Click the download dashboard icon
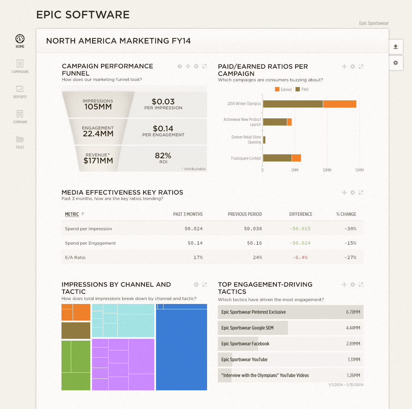Image resolution: width=412 pixels, height=409 pixels. point(395,47)
